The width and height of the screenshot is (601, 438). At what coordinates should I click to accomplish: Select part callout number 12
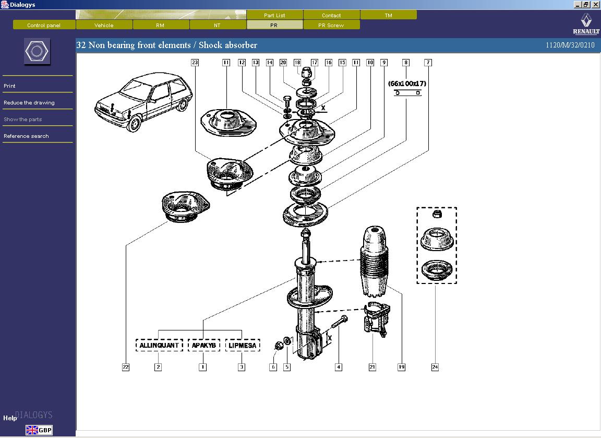point(242,63)
